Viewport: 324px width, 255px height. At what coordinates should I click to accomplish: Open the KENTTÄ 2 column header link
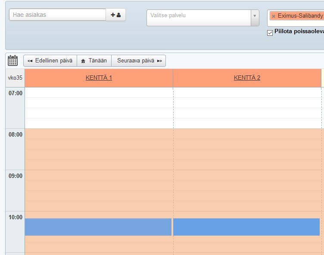pyautogui.click(x=247, y=78)
